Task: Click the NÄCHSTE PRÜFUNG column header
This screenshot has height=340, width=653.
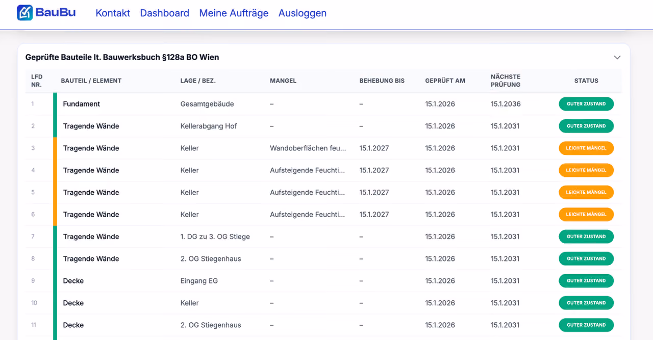Action: 506,81
